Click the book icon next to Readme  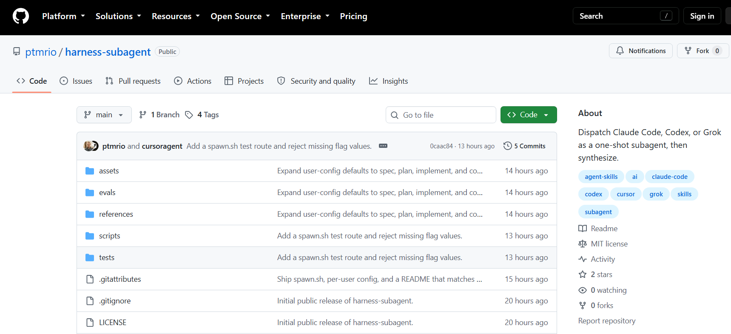tap(583, 229)
